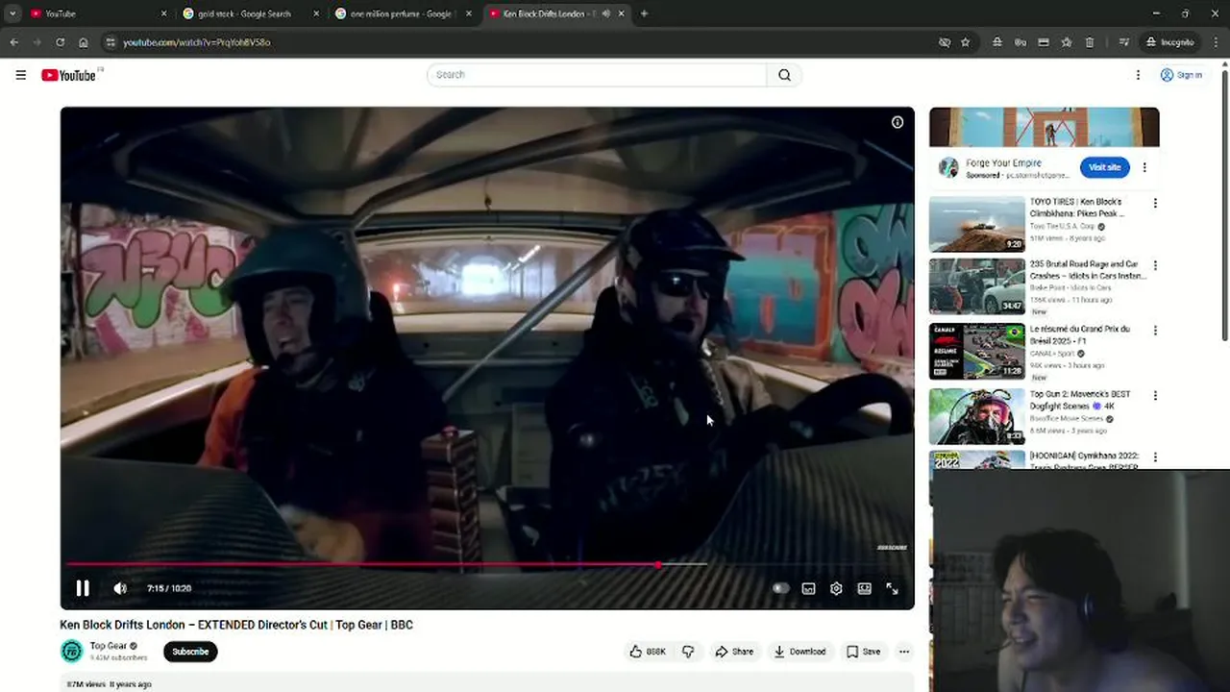Click the progress bar scrubber dot

[x=658, y=564]
